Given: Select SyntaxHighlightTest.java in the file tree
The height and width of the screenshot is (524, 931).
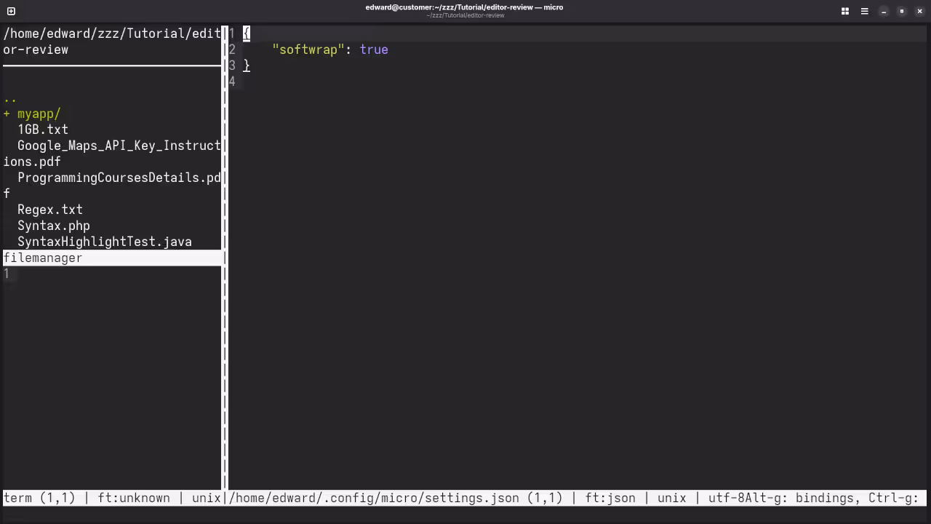Looking at the screenshot, I should click(x=105, y=242).
